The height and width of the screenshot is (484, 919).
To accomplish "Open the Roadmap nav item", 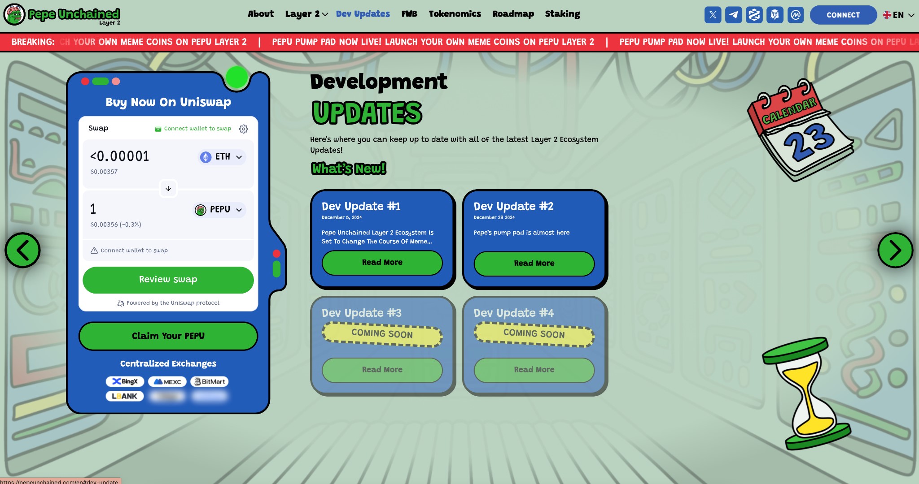I will tap(513, 14).
